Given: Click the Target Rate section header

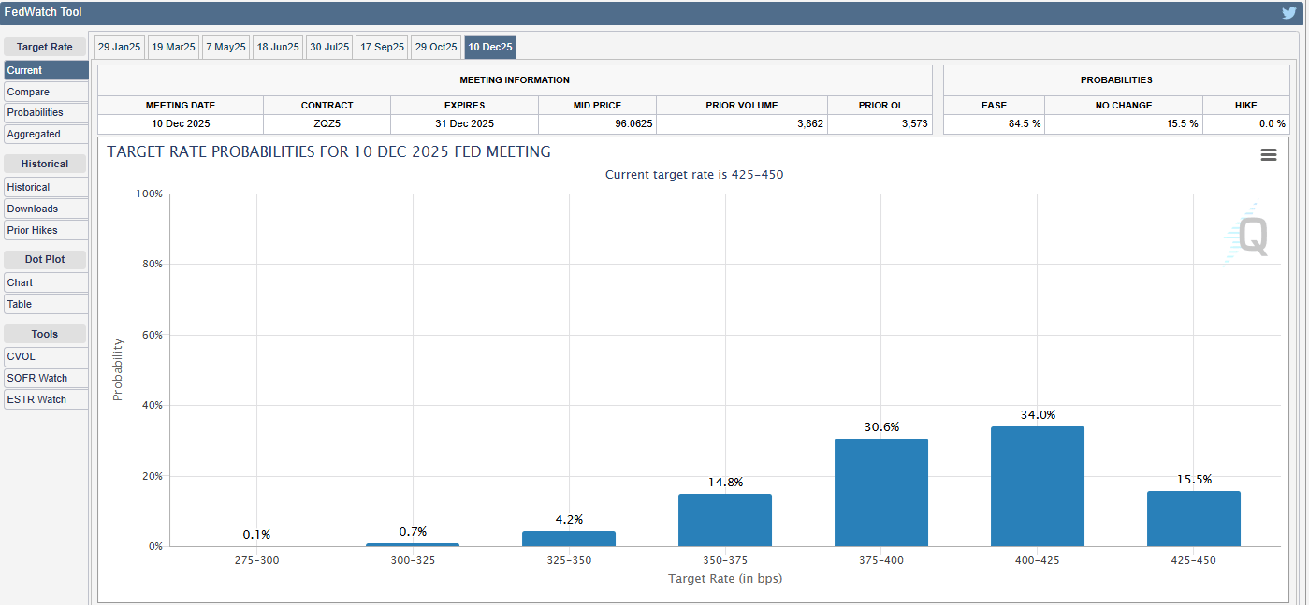Looking at the screenshot, I should [x=45, y=46].
